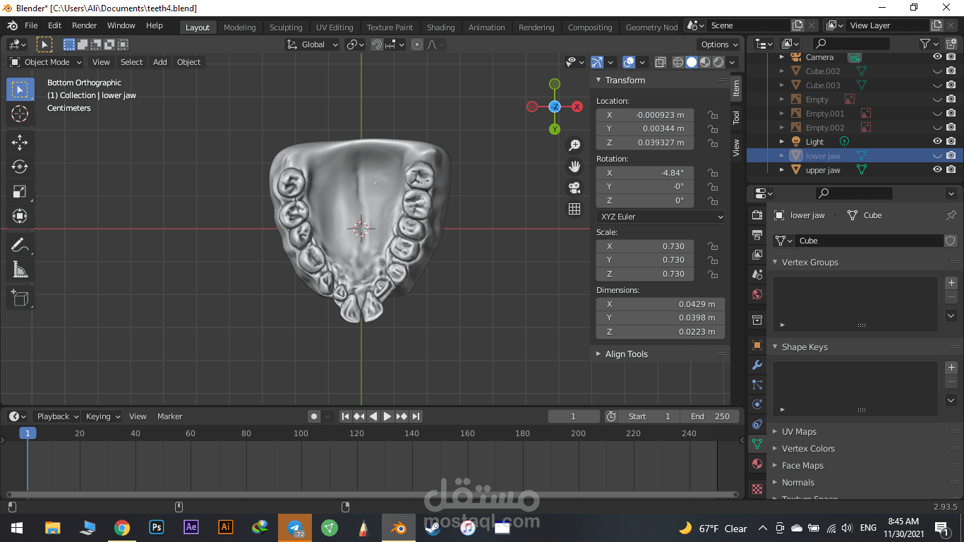Select the Rotate tool
The width and height of the screenshot is (964, 542).
[x=20, y=167]
